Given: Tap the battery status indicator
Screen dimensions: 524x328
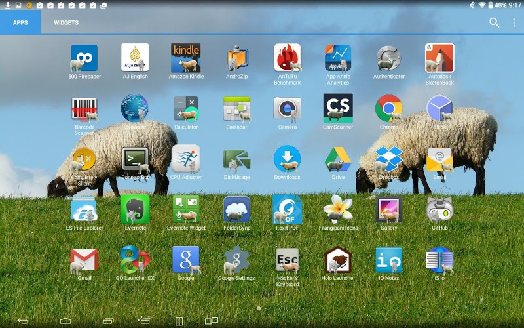Looking at the screenshot, I should [x=490, y=5].
